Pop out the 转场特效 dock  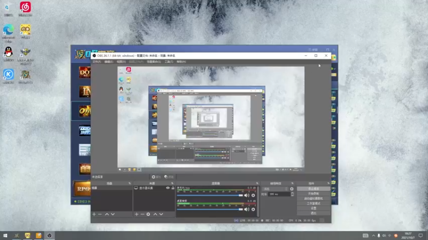(x=292, y=183)
